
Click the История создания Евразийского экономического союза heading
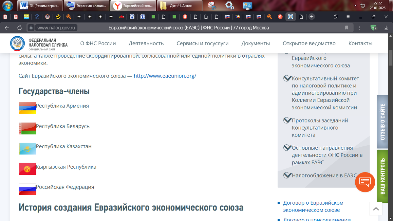coord(131,208)
